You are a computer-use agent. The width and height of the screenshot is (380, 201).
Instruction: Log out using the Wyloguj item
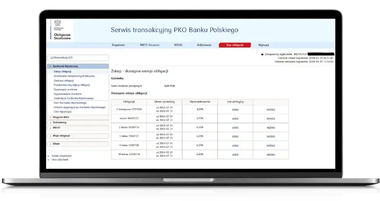264,45
